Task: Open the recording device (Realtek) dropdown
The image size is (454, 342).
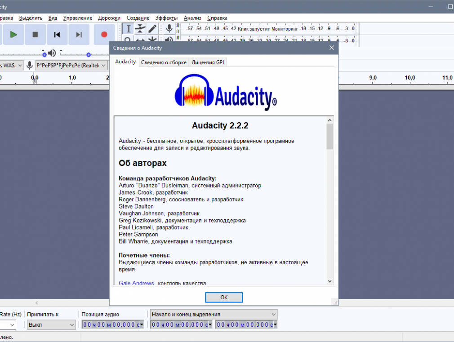Action: [x=71, y=66]
